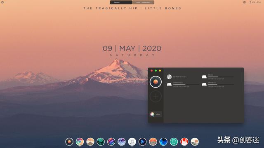Viewport: 264px width, 148px height.
Task: Open the dark blue play-arrow dock icon
Action: pyautogui.click(x=142, y=141)
